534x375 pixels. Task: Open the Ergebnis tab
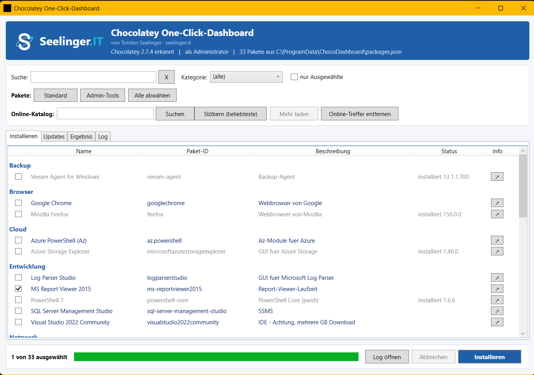pos(81,137)
